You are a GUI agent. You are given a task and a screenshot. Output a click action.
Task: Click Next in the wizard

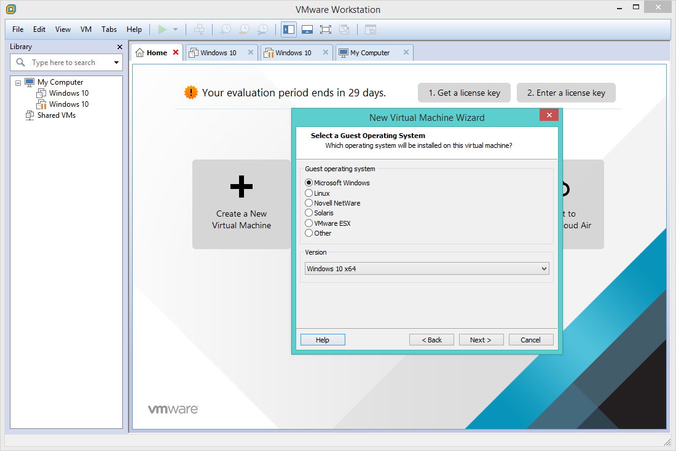(x=481, y=340)
